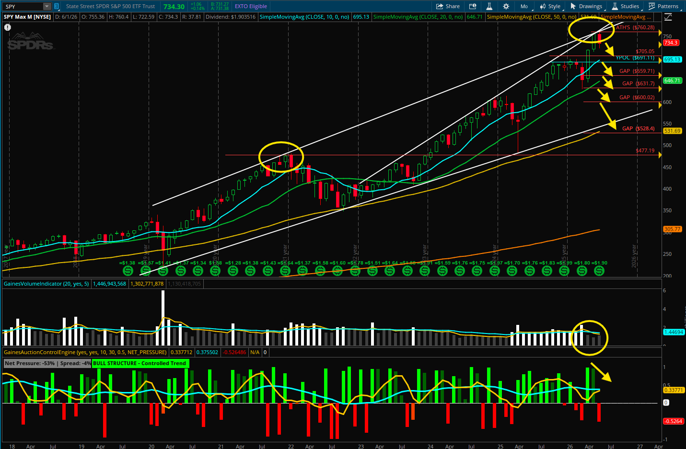Click the $1.99 dividend marker icon
This screenshot has width=686, height=449.
click(x=564, y=271)
